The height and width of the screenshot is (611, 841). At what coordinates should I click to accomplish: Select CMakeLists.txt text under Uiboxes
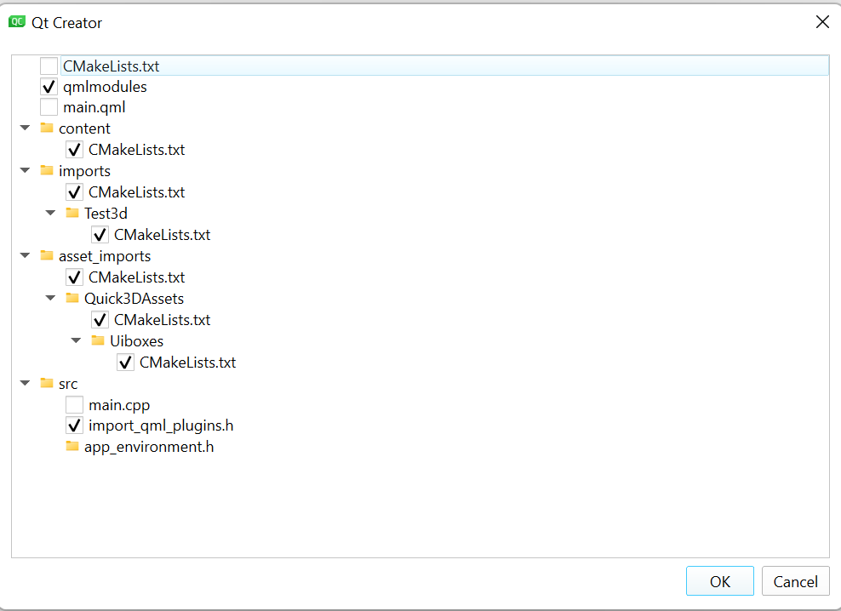(x=188, y=363)
